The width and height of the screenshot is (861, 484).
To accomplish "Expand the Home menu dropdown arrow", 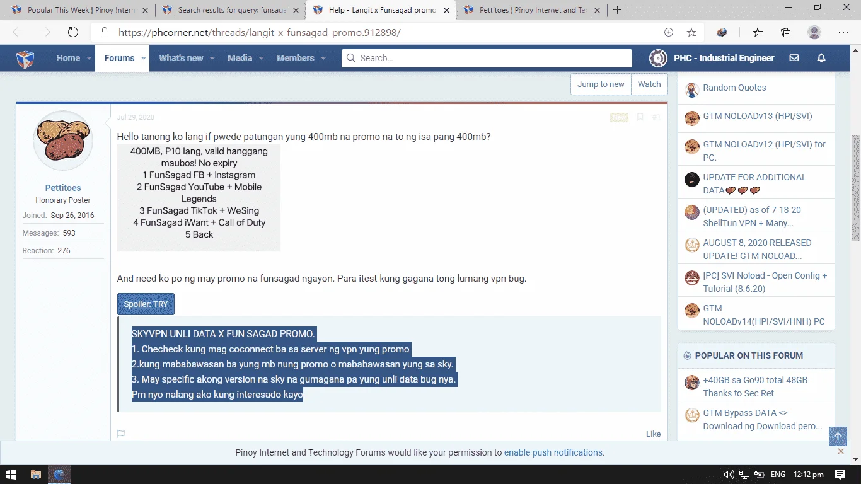I will pyautogui.click(x=90, y=58).
